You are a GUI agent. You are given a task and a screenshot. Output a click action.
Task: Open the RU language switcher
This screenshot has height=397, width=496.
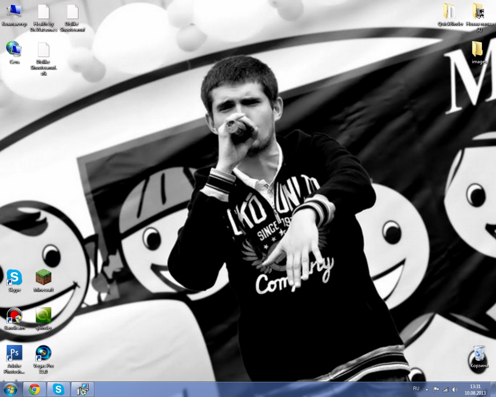coord(416,389)
